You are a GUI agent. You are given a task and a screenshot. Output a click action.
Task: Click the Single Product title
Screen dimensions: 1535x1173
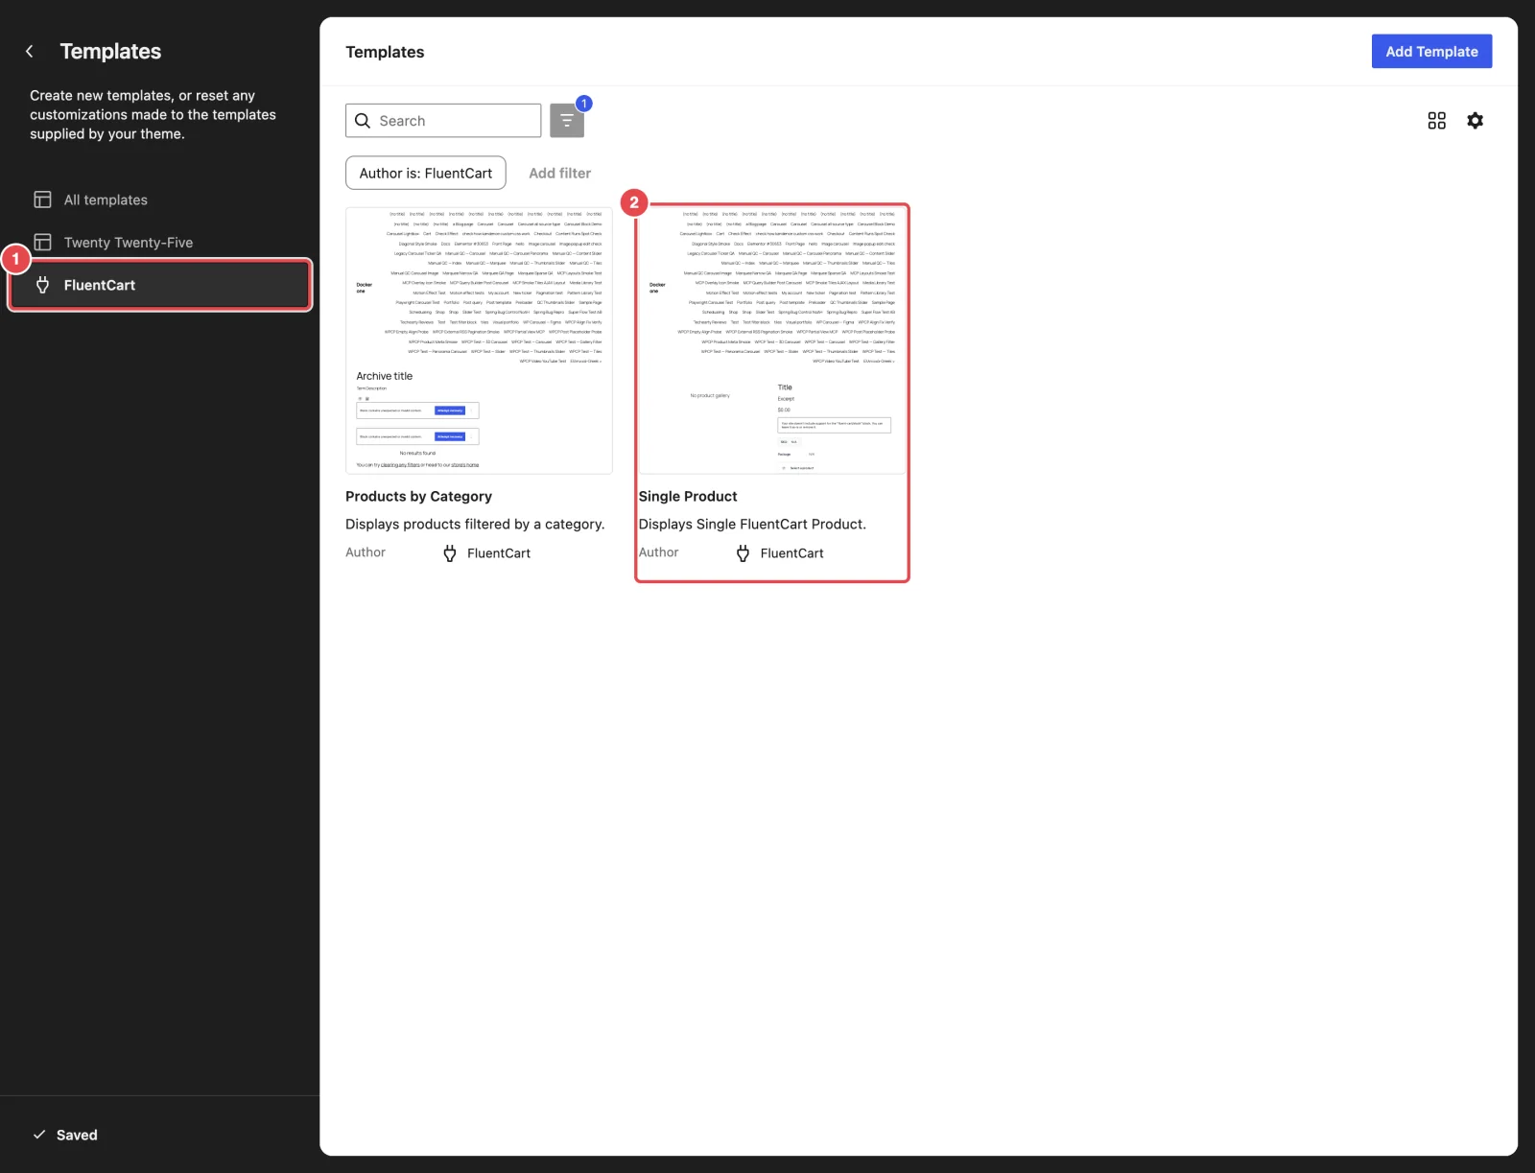(688, 497)
